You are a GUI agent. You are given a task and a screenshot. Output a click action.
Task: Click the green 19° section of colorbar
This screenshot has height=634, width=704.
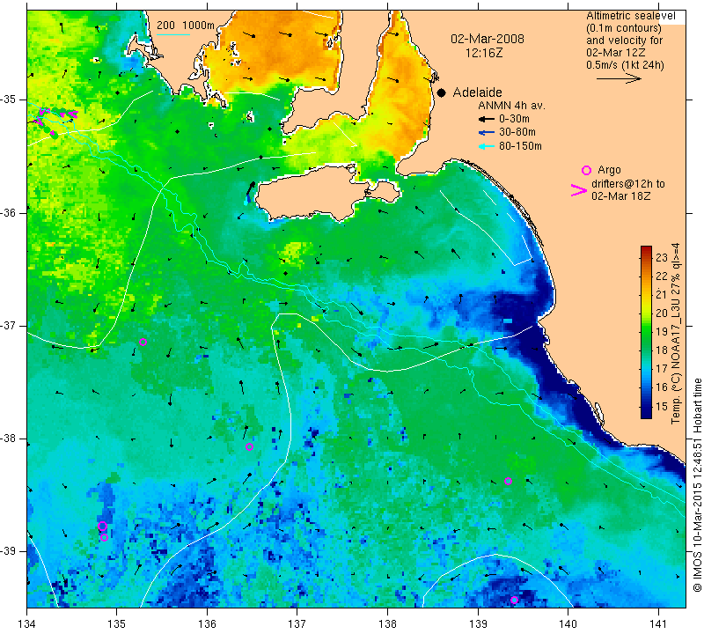point(646,332)
